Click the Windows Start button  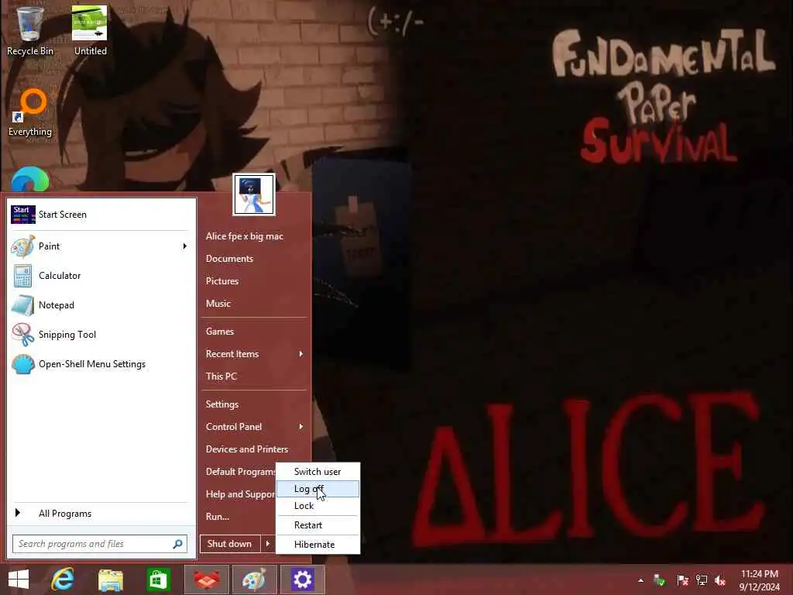19,580
